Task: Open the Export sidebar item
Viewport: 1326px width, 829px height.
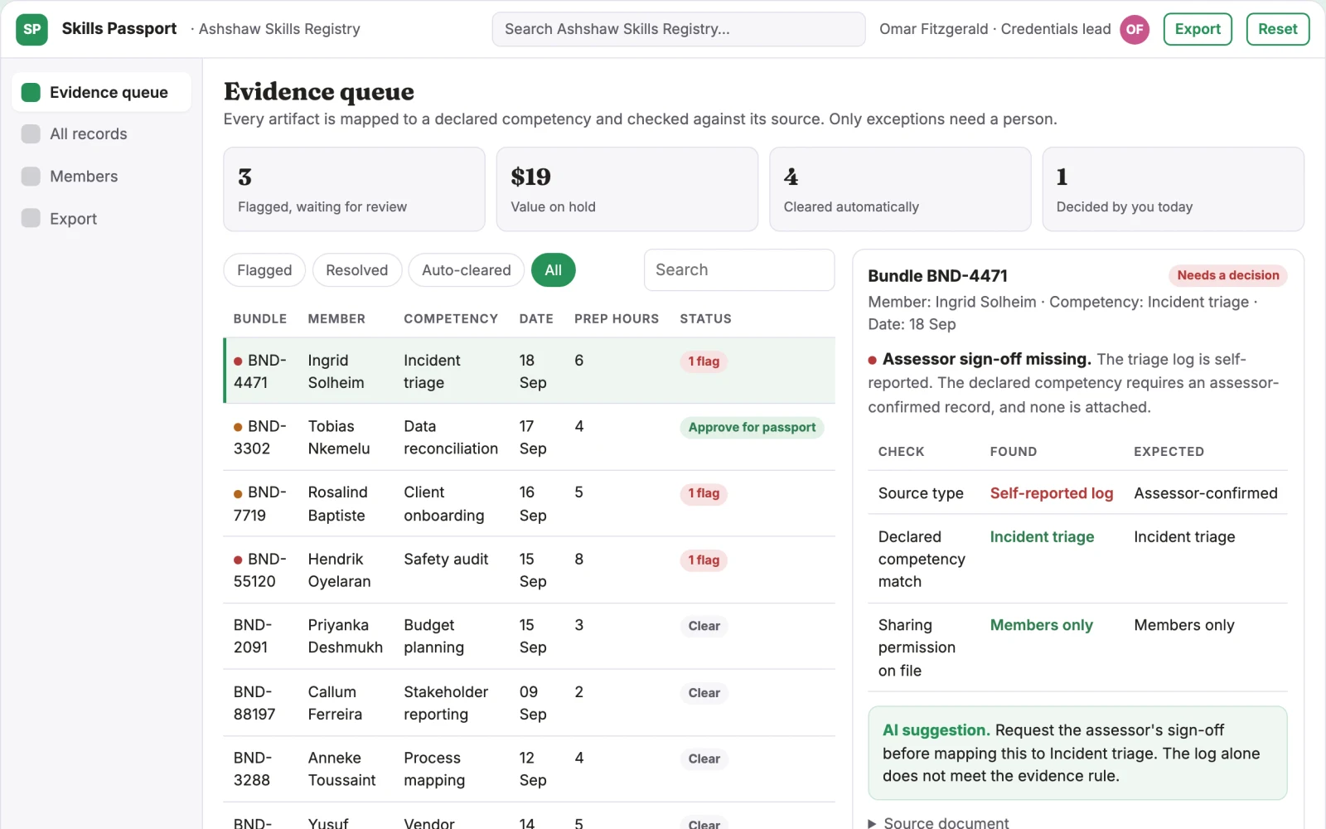Action: coord(101,218)
